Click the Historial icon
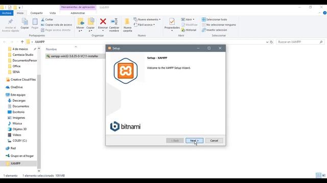The width and height of the screenshot is (327, 183). pyautogui.click(x=183, y=30)
